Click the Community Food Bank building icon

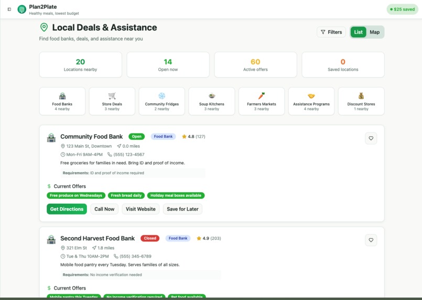[51, 138]
